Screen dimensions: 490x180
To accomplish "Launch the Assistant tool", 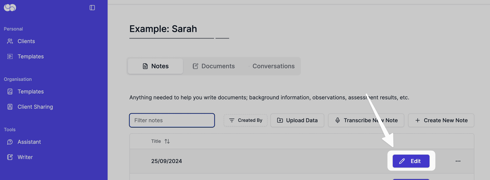I will click(29, 142).
